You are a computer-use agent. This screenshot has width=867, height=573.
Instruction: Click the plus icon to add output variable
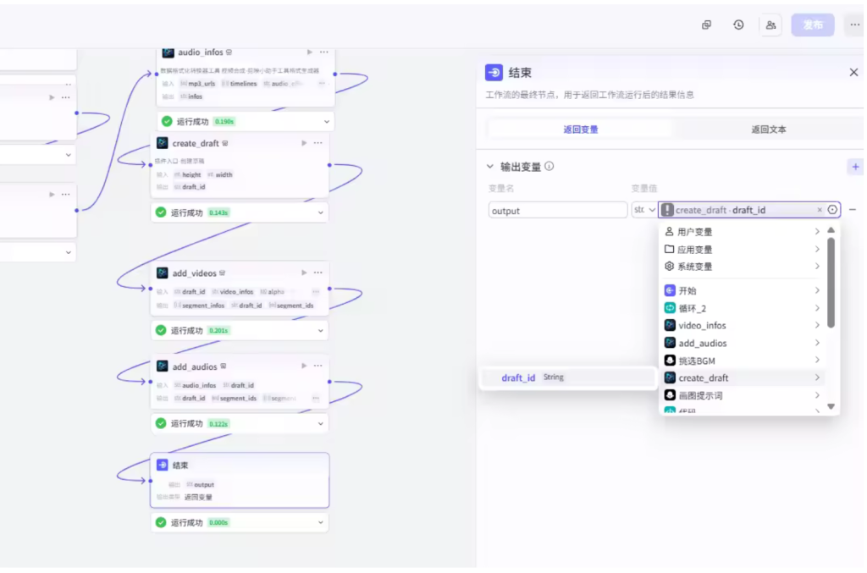tap(854, 167)
